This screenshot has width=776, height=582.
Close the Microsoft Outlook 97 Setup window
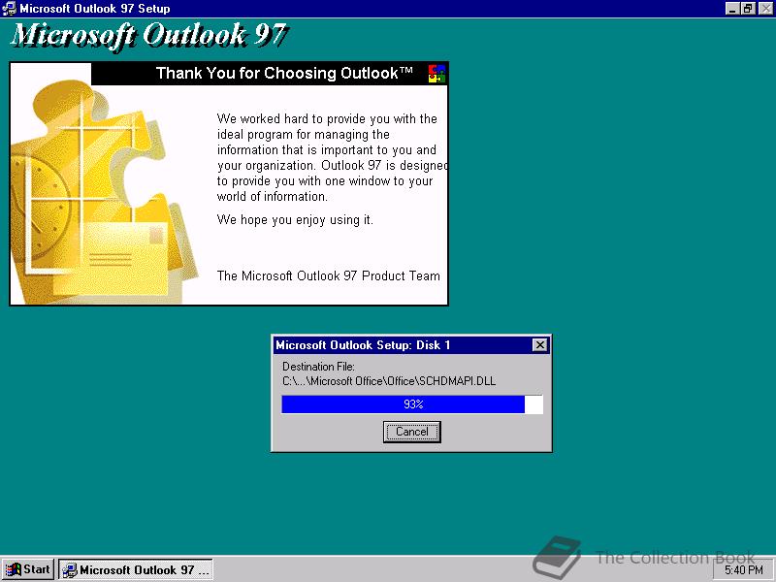[x=765, y=9]
